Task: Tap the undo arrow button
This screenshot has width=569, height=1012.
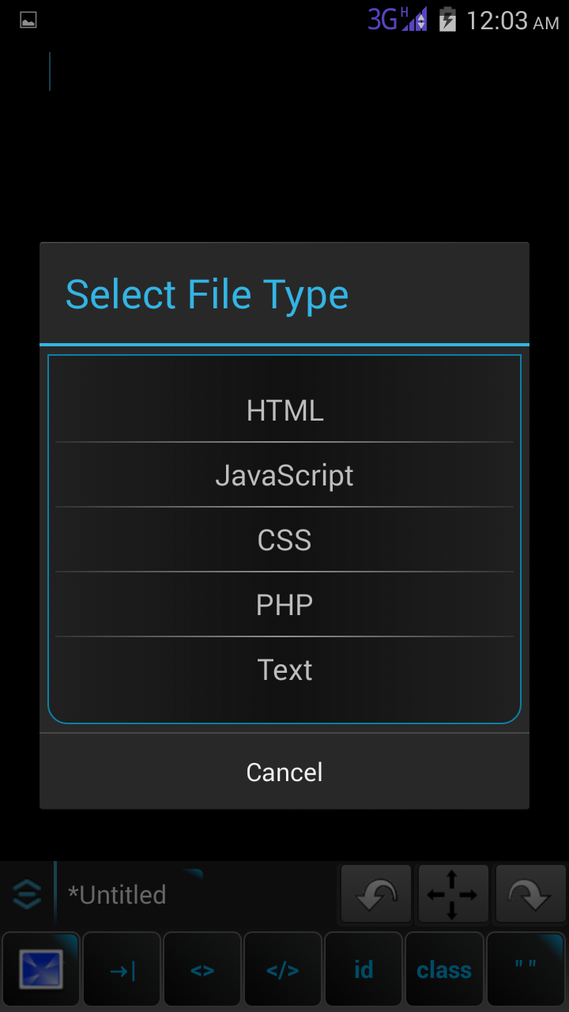Action: tap(376, 894)
